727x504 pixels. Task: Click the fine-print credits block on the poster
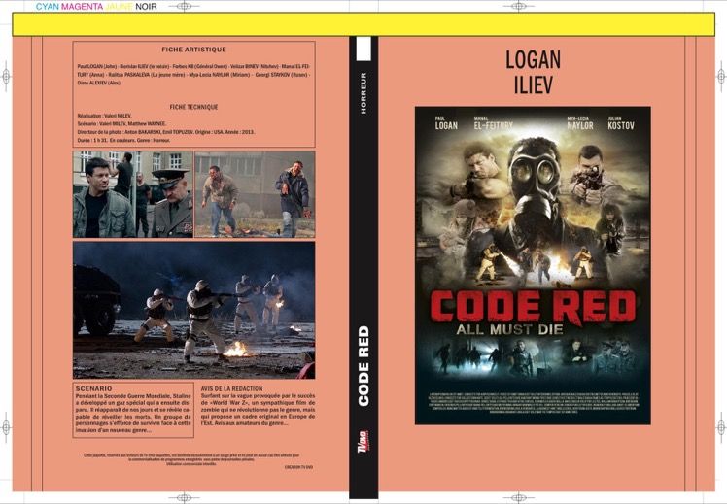(x=533, y=403)
